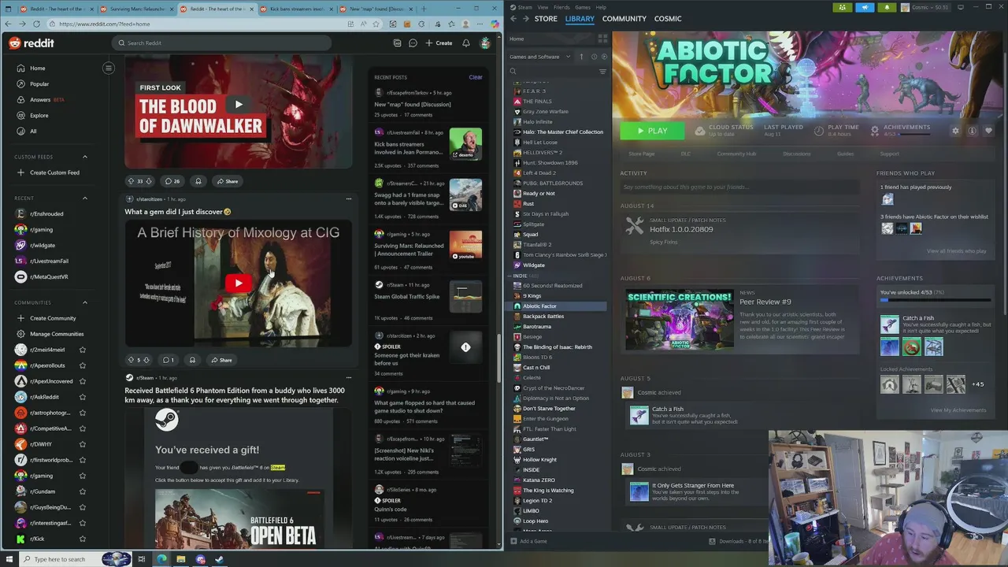Show Abiotic Factor game info icon

973,131
